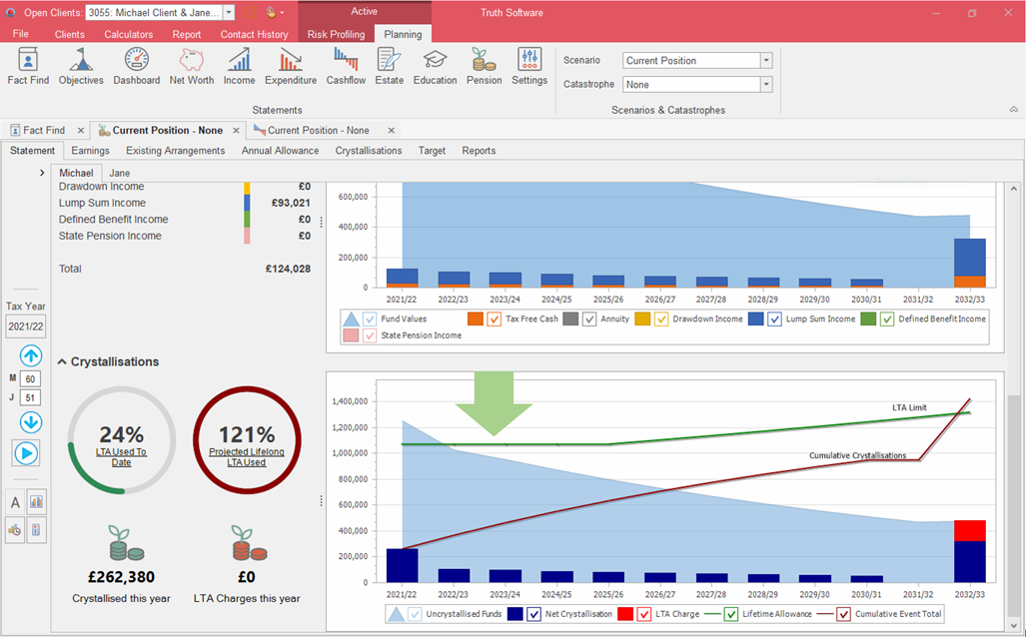Click Jane's age field showing 51

click(30, 397)
